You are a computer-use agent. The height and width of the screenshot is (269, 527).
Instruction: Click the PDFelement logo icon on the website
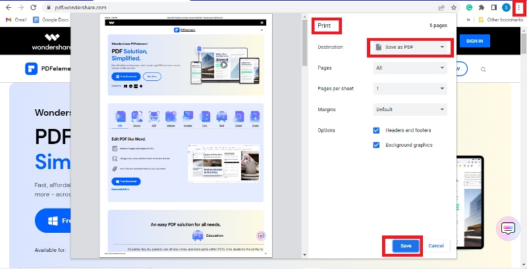coord(31,69)
